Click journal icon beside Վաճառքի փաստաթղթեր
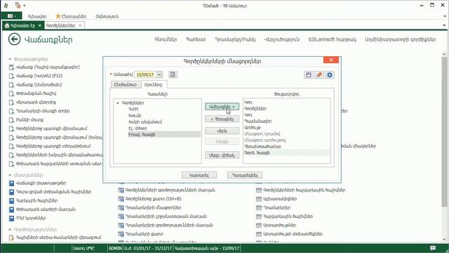The image size is (449, 253). point(11,183)
